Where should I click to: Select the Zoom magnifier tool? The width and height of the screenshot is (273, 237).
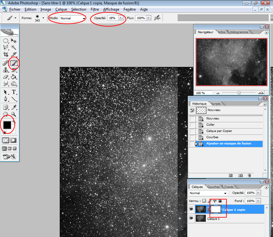click(x=13, y=114)
